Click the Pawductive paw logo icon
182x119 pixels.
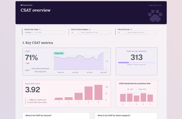point(21,5)
